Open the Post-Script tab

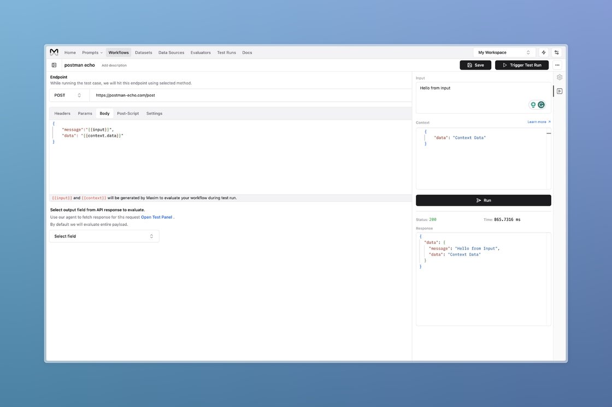128,113
